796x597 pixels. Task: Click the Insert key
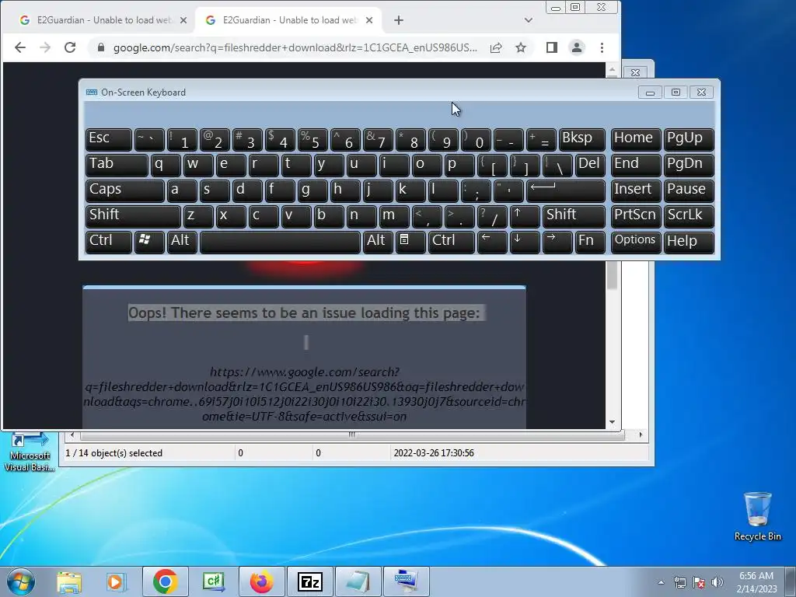click(636, 190)
